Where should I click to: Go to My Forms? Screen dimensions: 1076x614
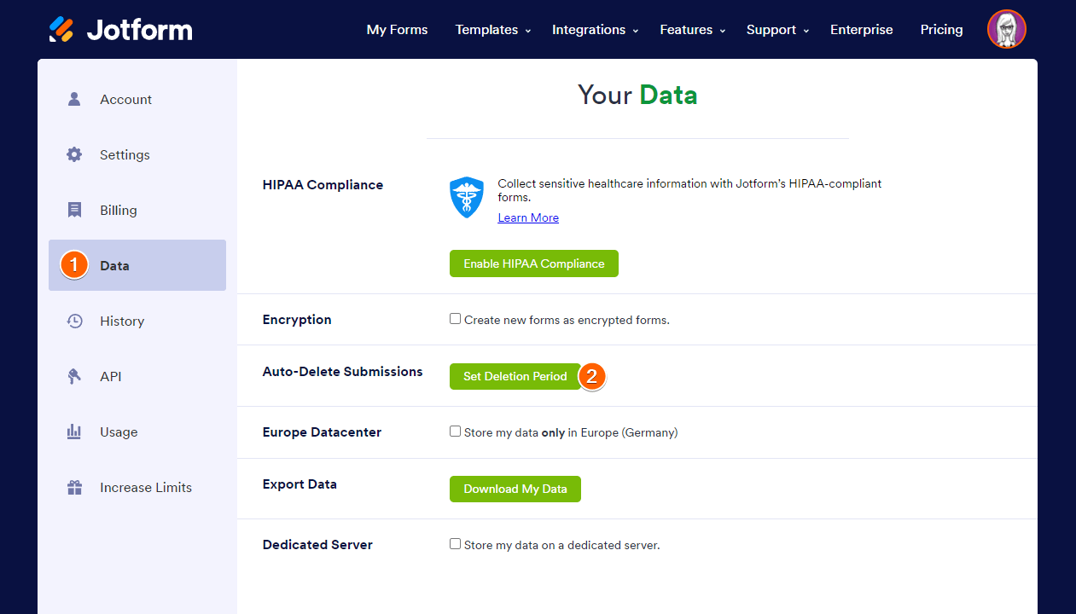(x=397, y=30)
